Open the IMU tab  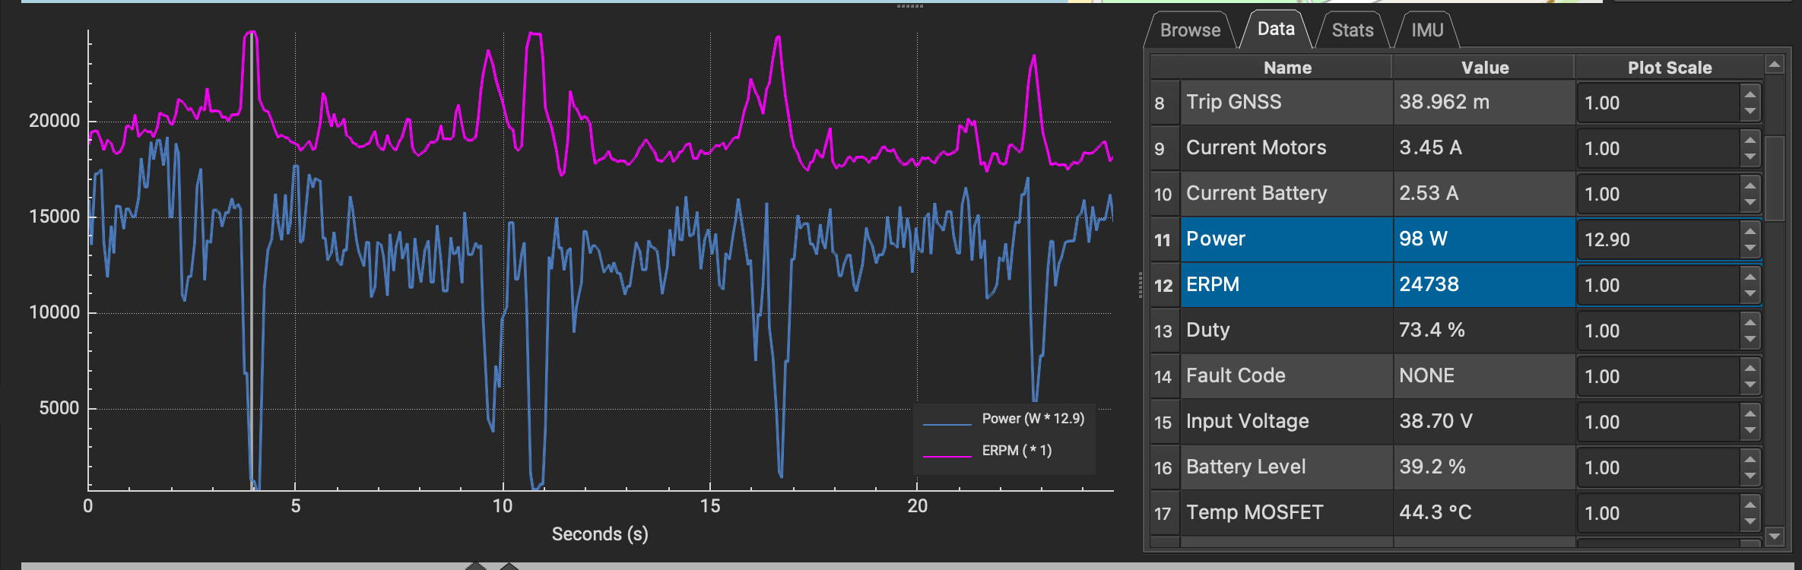(x=1426, y=30)
